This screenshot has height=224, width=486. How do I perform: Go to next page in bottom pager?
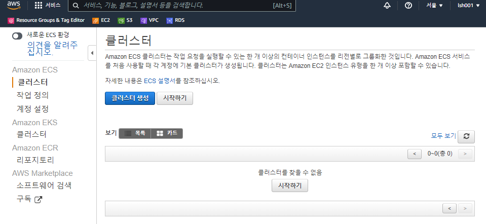465,208
